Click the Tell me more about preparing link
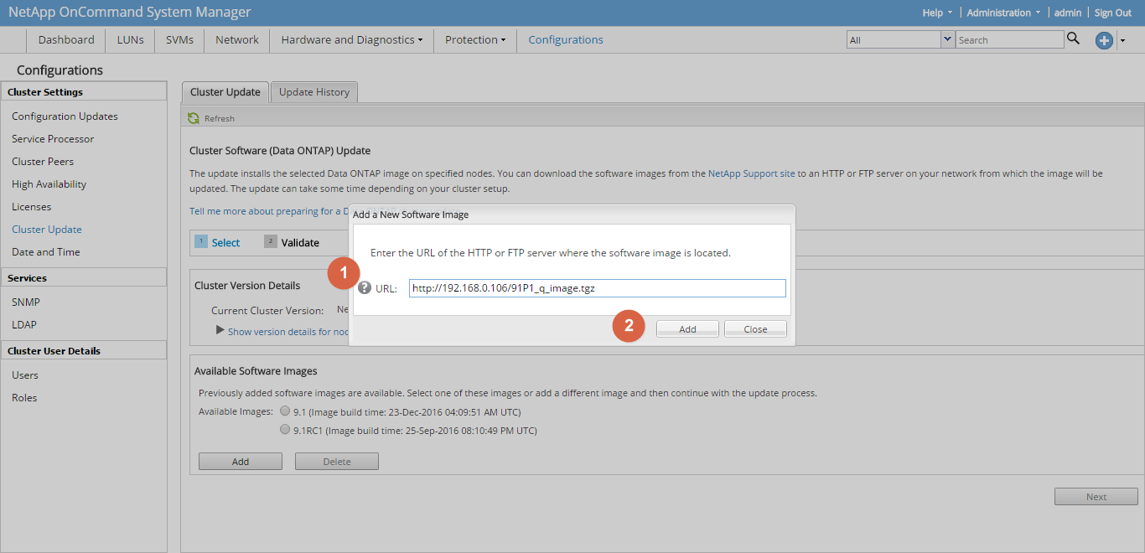The image size is (1145, 553). coord(268,211)
